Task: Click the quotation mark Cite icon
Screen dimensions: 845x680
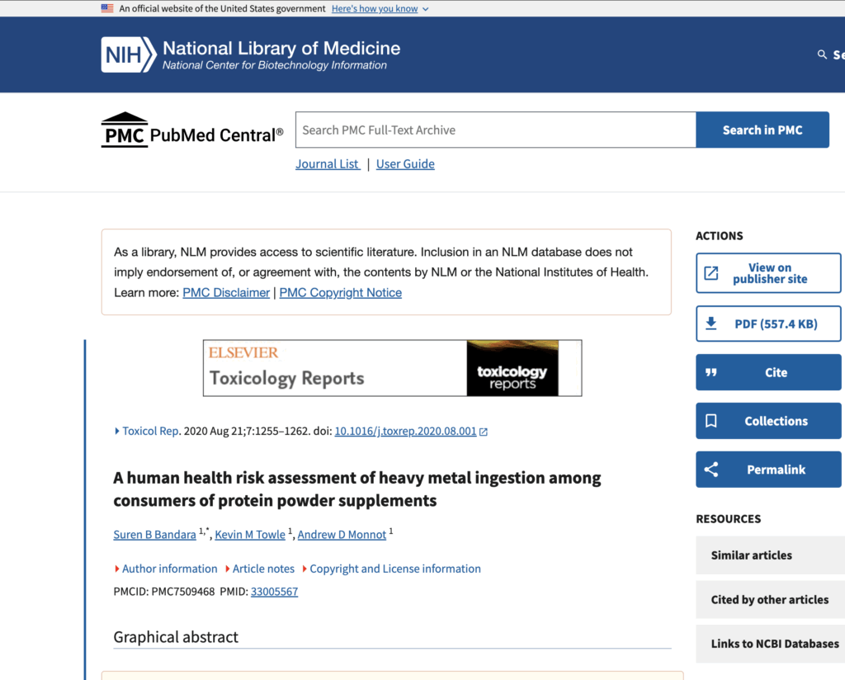Action: pyautogui.click(x=710, y=372)
